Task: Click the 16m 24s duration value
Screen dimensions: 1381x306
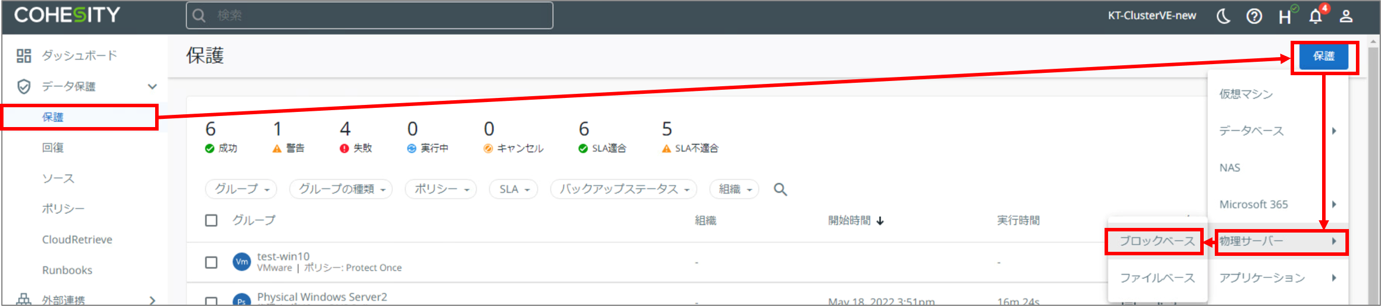Action: coord(1018,302)
